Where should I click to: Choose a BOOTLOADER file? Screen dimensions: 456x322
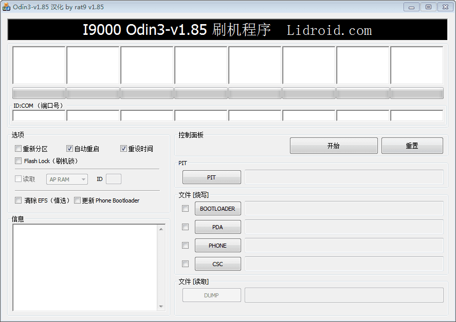pos(217,209)
